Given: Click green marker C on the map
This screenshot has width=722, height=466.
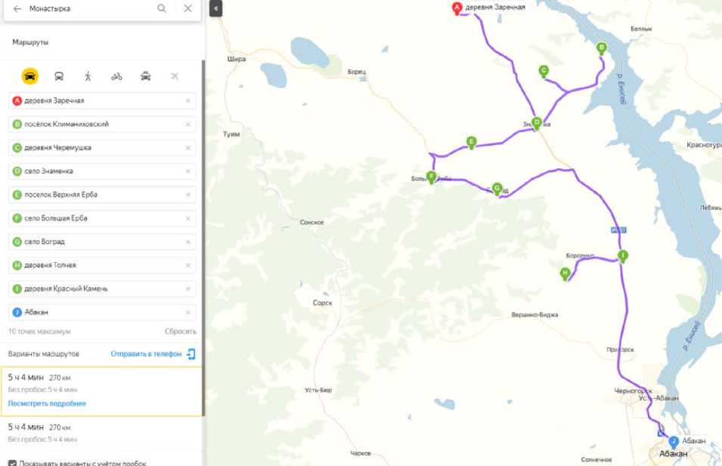Looking at the screenshot, I should tap(544, 72).
